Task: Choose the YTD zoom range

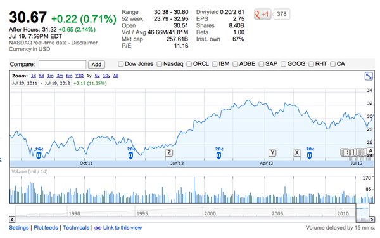Action: (79, 76)
